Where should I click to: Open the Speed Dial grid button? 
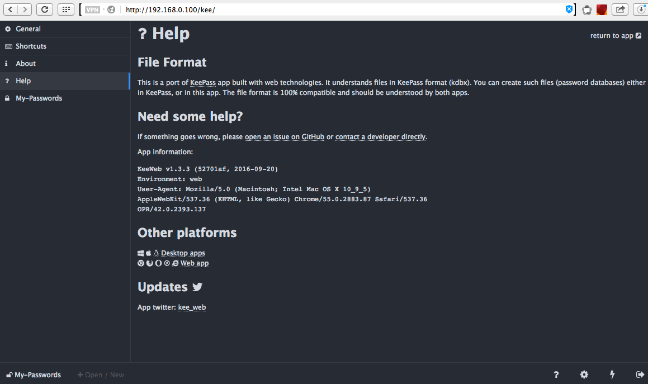66,10
